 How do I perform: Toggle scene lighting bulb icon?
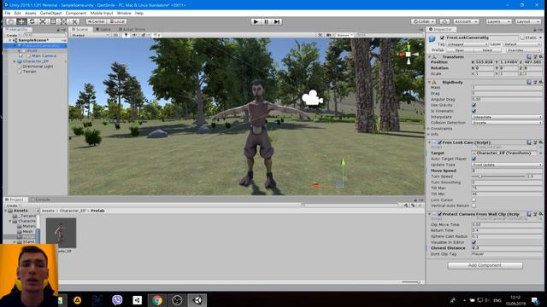click(126, 35)
